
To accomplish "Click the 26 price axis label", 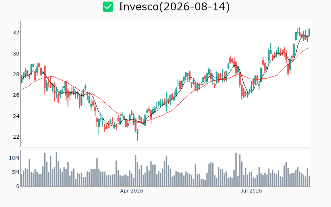I will (x=16, y=95).
